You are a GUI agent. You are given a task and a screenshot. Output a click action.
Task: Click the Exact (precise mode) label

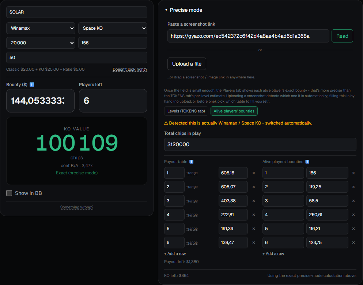[77, 173]
